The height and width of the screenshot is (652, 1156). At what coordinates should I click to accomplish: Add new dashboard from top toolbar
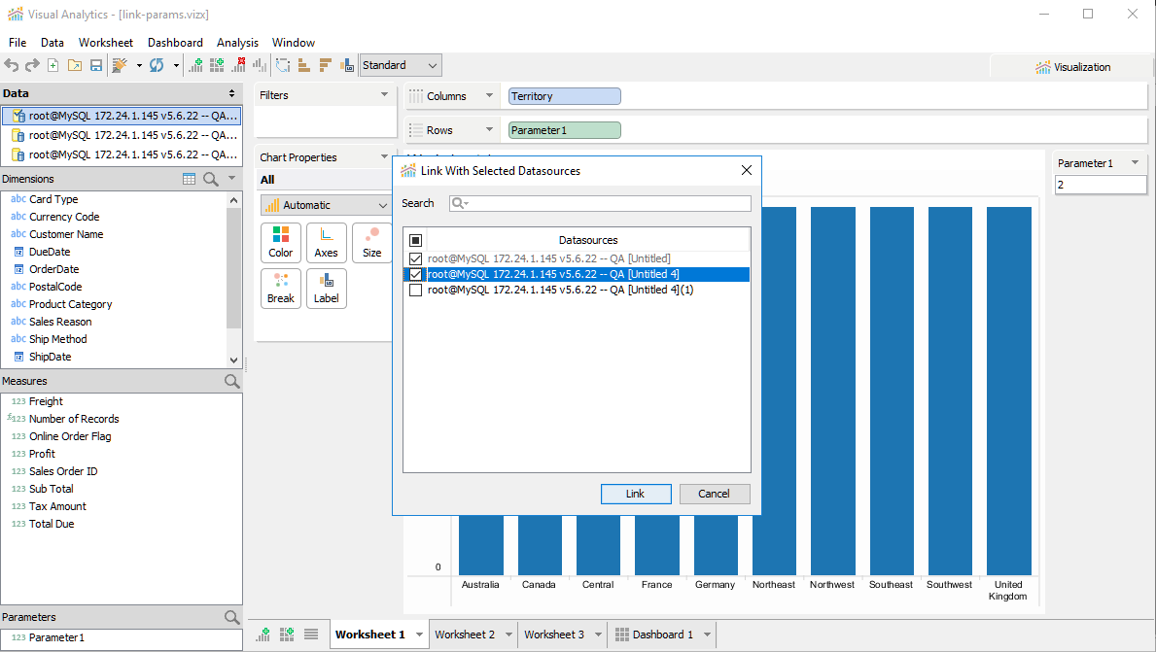coord(217,65)
